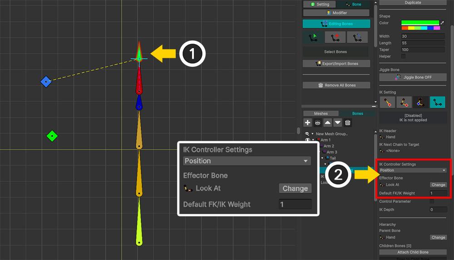454x260 pixels.
Task: Enable the Helper checkbox
Action: [x=403, y=56]
